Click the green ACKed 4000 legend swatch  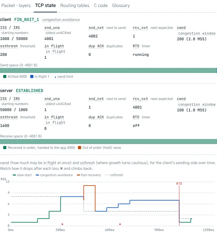click(x=5, y=76)
